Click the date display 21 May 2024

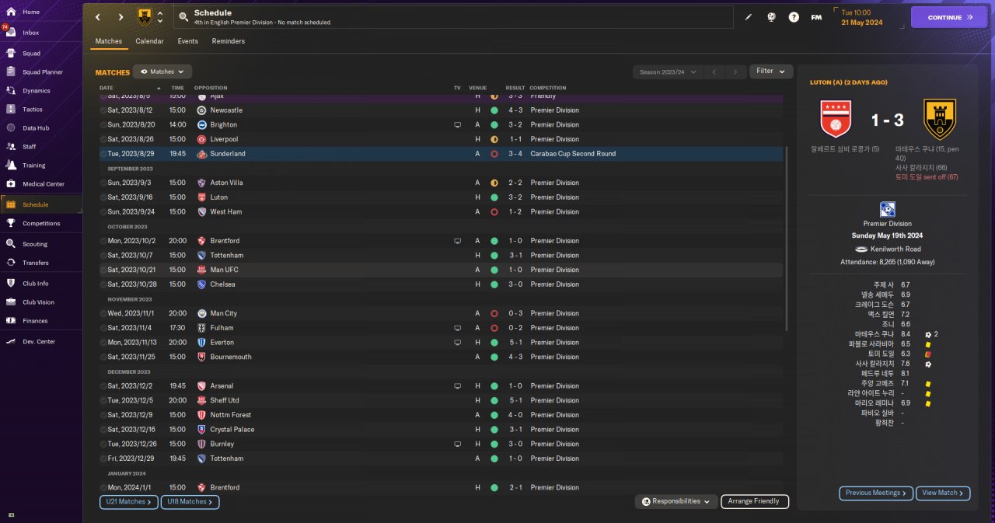click(862, 23)
